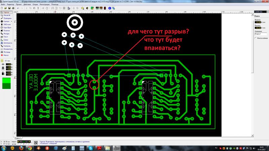269x151 pixels.
Task: Click the SMD pad width value field
Action: [x=8, y=72]
